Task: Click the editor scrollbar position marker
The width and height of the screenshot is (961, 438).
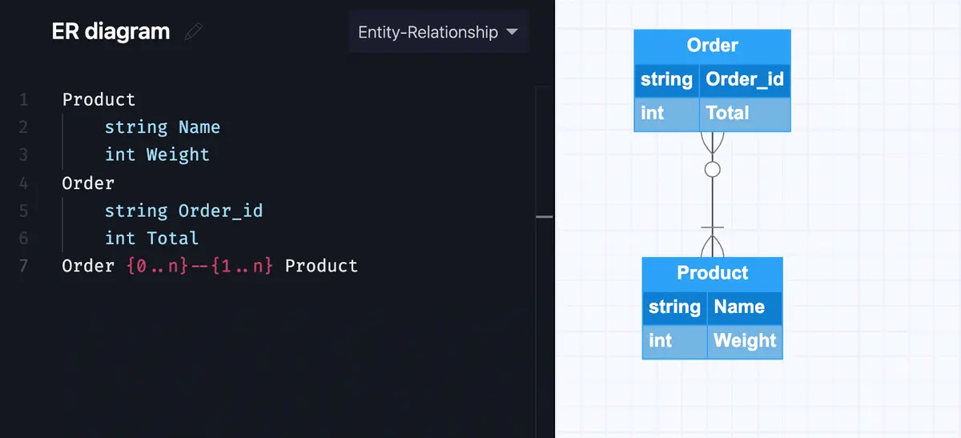Action: (x=545, y=216)
